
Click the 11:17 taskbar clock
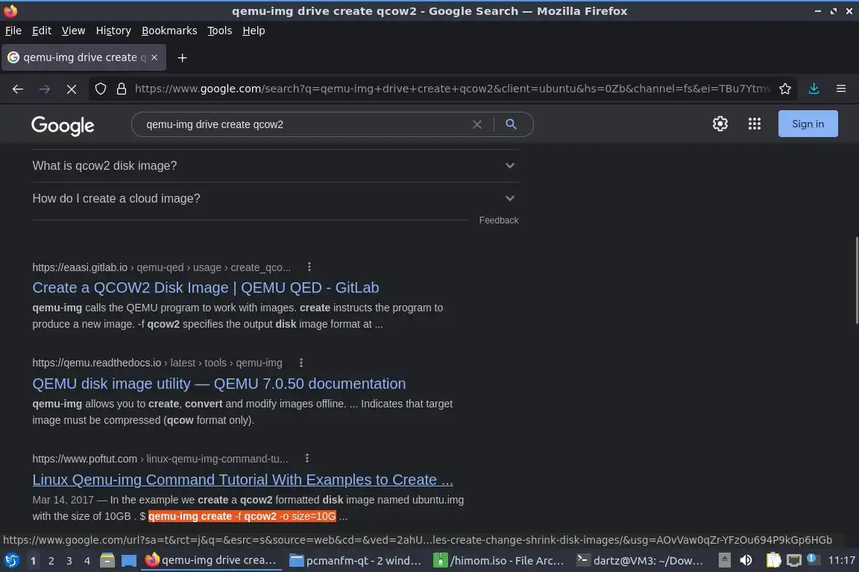click(841, 561)
